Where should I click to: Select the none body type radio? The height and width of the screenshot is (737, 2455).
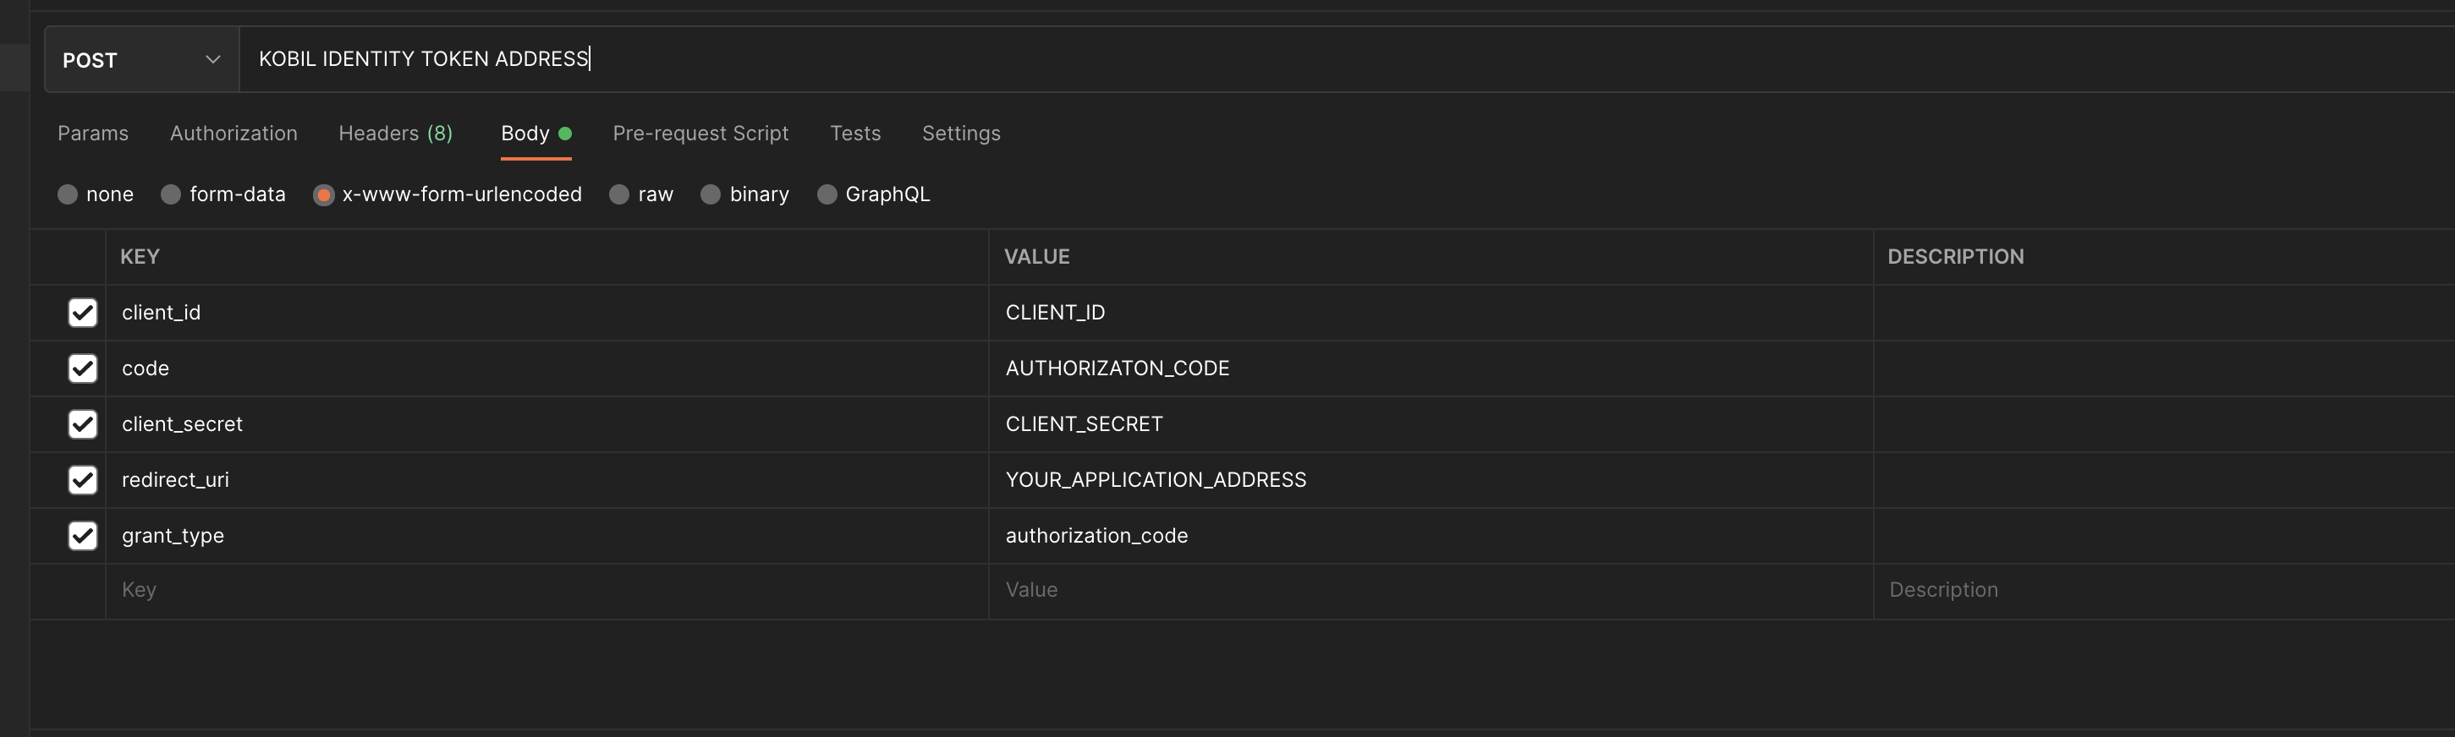(x=68, y=194)
